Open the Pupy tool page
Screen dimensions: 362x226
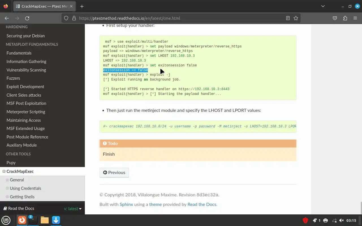tap(11, 162)
